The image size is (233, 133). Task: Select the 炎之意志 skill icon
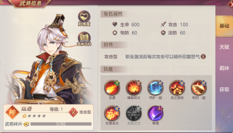pyautogui.click(x=177, y=88)
